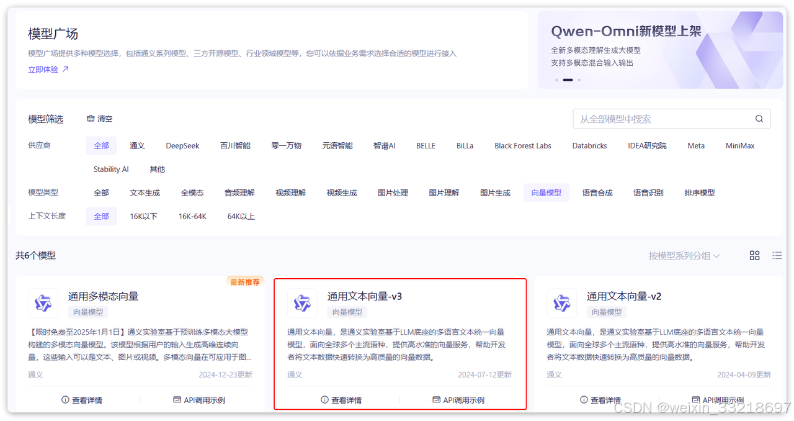Select 全部 in the 模型类型 filter
The height and width of the screenshot is (421, 794).
point(101,192)
